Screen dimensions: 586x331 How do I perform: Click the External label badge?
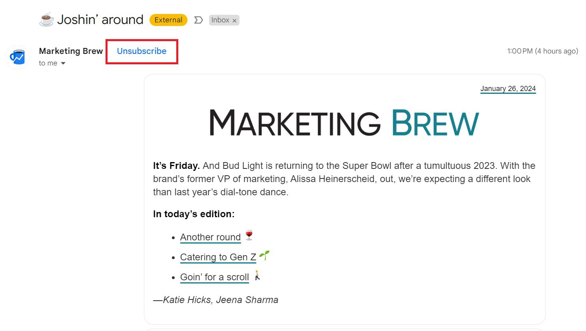[x=168, y=20]
